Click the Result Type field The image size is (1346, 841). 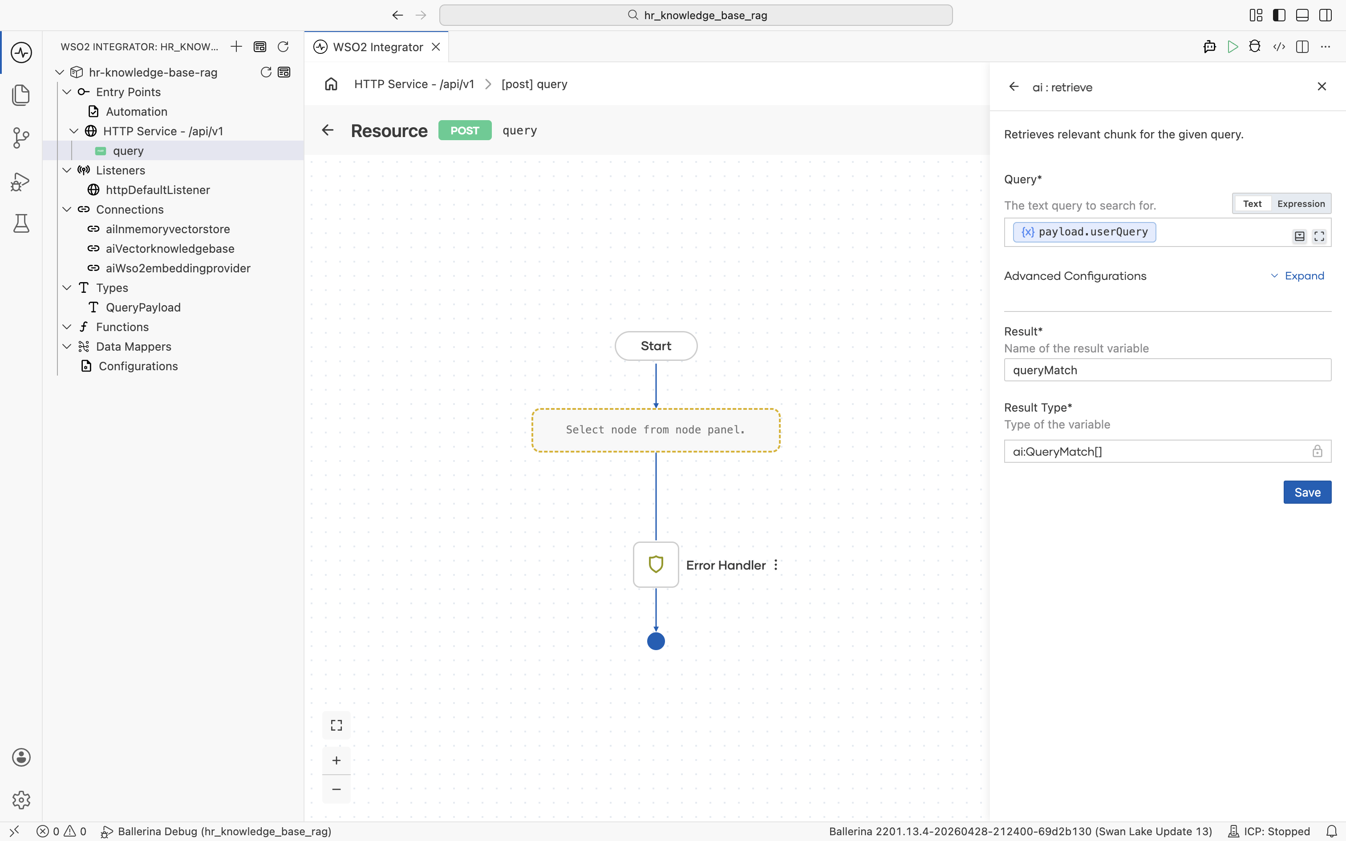point(1168,451)
